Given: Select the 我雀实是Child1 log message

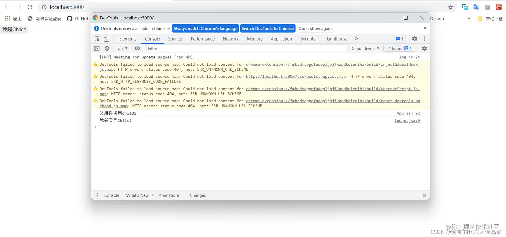Looking at the screenshot, I should (x=115, y=121).
